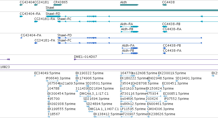Select the Aldh-RB transcript label
The height and width of the screenshot is (118, 218).
(x=127, y=29)
